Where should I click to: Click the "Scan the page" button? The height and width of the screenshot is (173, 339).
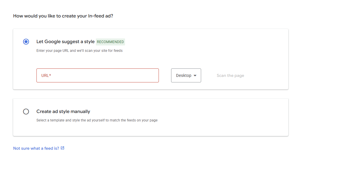[231, 76]
